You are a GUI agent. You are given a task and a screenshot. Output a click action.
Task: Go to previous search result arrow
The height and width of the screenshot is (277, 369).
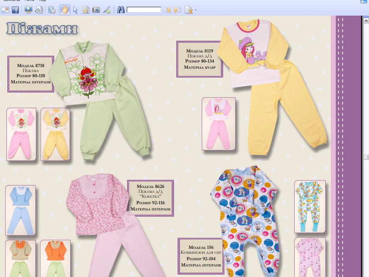[x=167, y=10]
